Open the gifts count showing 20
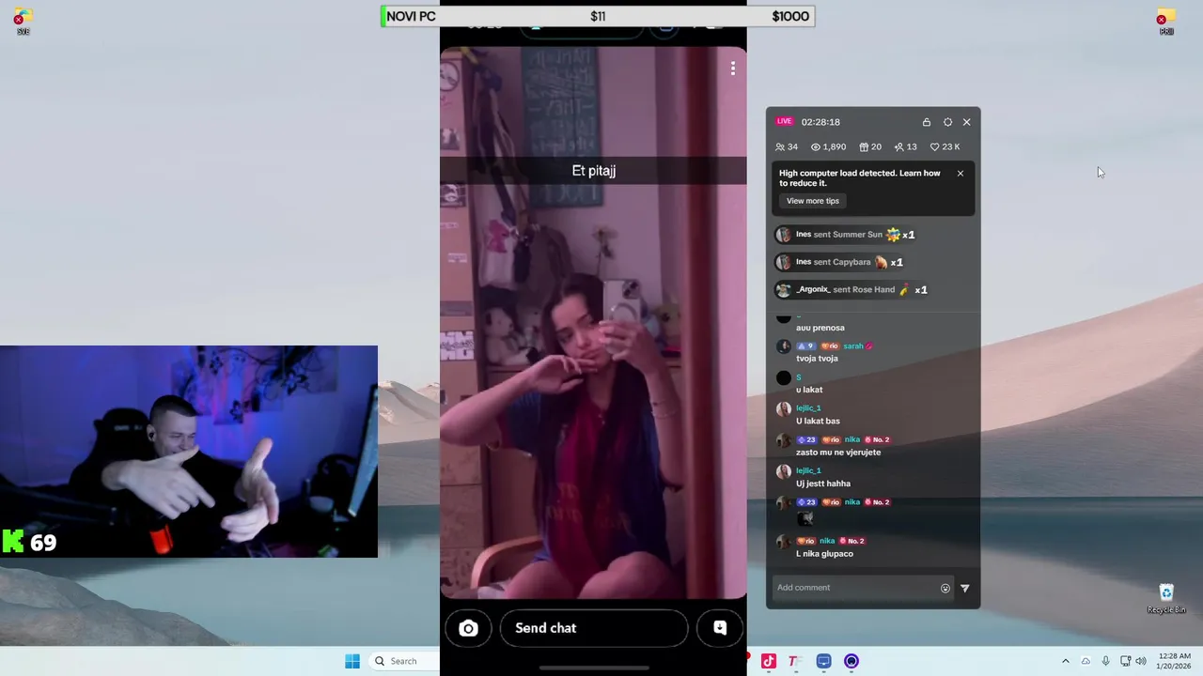1203x676 pixels. point(870,147)
